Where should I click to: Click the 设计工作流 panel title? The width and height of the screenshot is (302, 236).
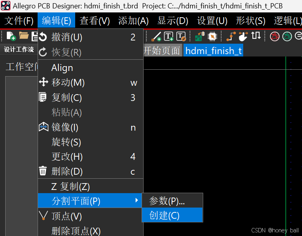tap(19, 49)
